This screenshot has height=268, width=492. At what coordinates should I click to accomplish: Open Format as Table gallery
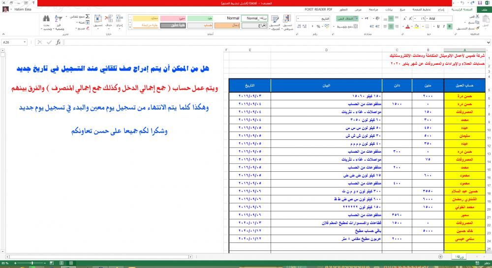click(275, 22)
